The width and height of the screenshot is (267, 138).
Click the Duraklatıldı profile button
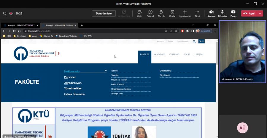click(x=204, y=31)
